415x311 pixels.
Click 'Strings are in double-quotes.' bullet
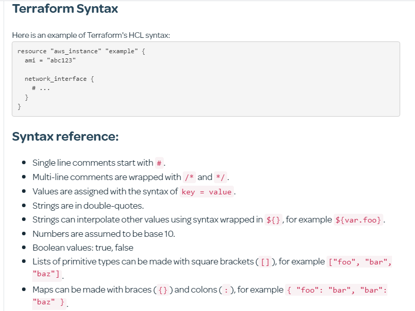[88, 206]
